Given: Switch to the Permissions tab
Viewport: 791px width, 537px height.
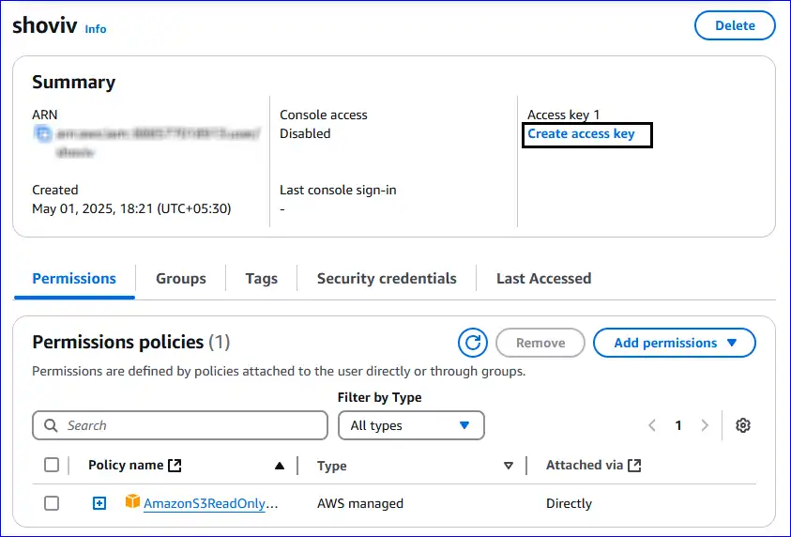Looking at the screenshot, I should point(74,279).
